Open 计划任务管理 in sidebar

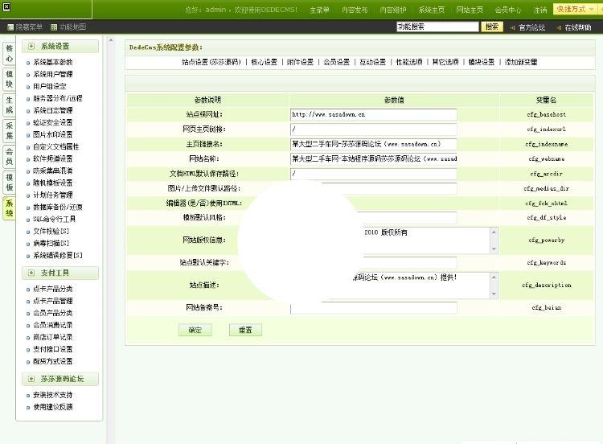point(53,195)
